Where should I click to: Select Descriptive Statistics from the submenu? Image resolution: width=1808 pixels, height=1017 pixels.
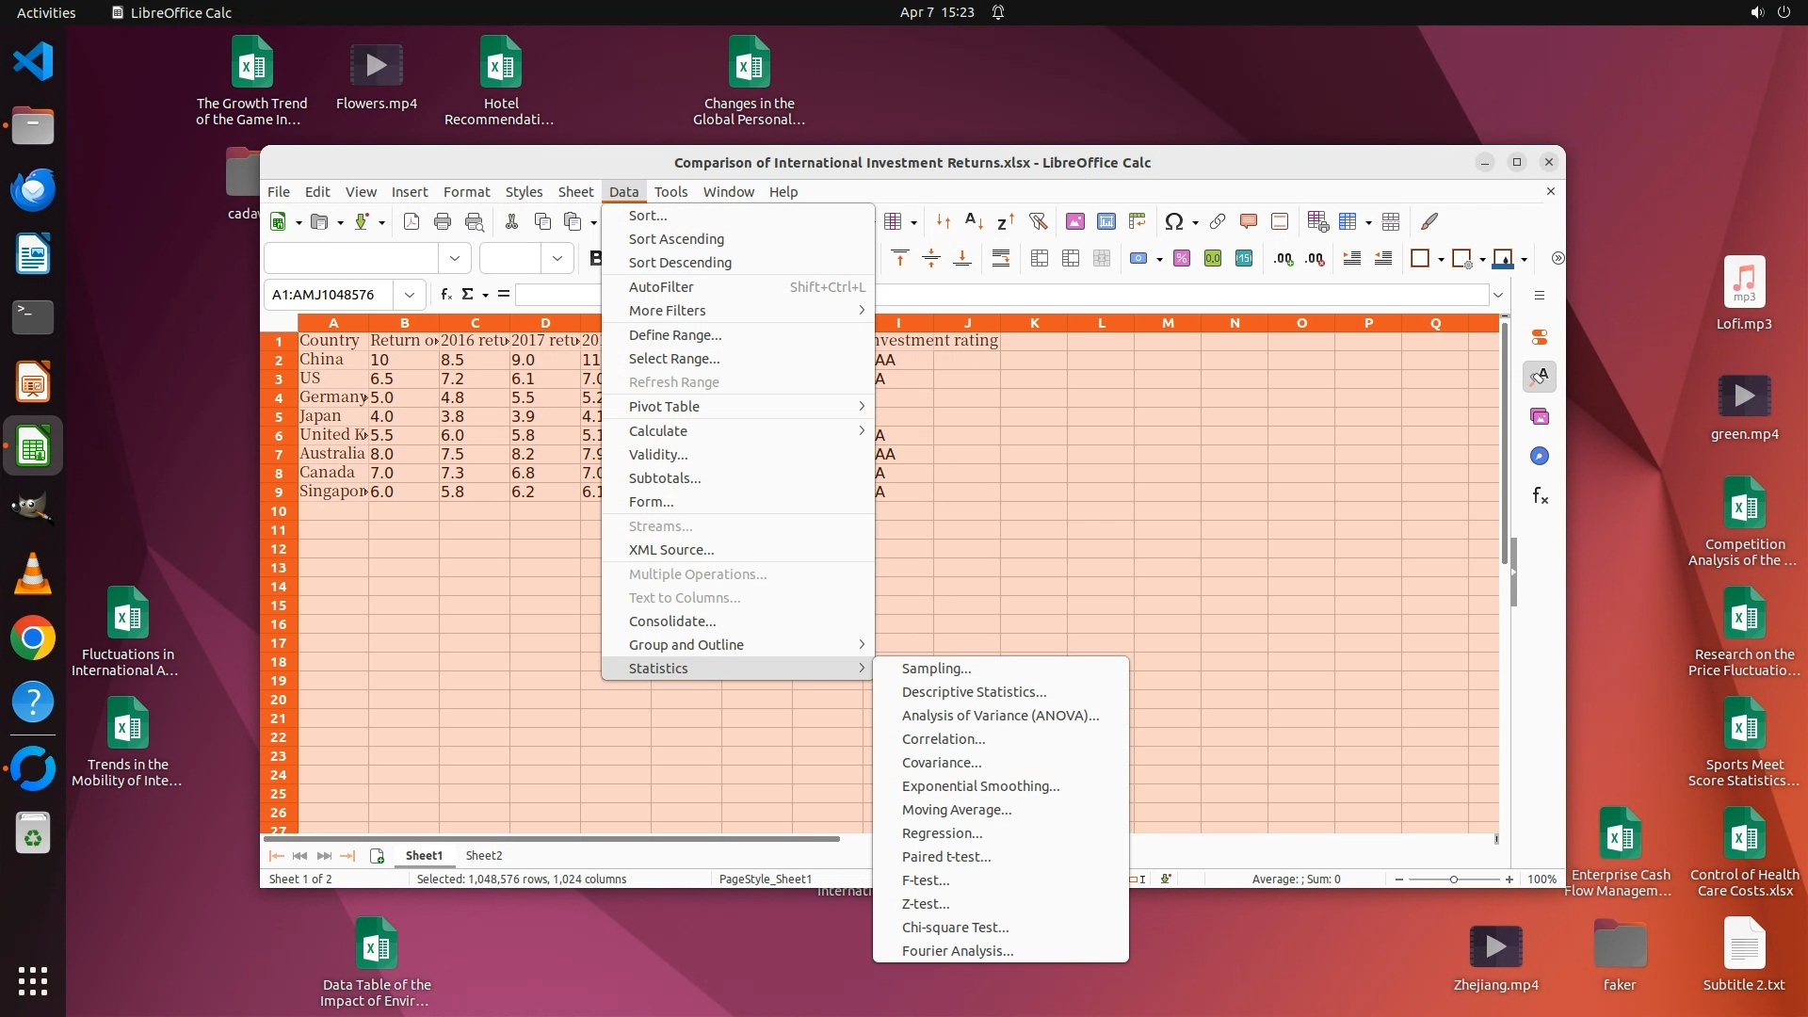pyautogui.click(x=974, y=692)
